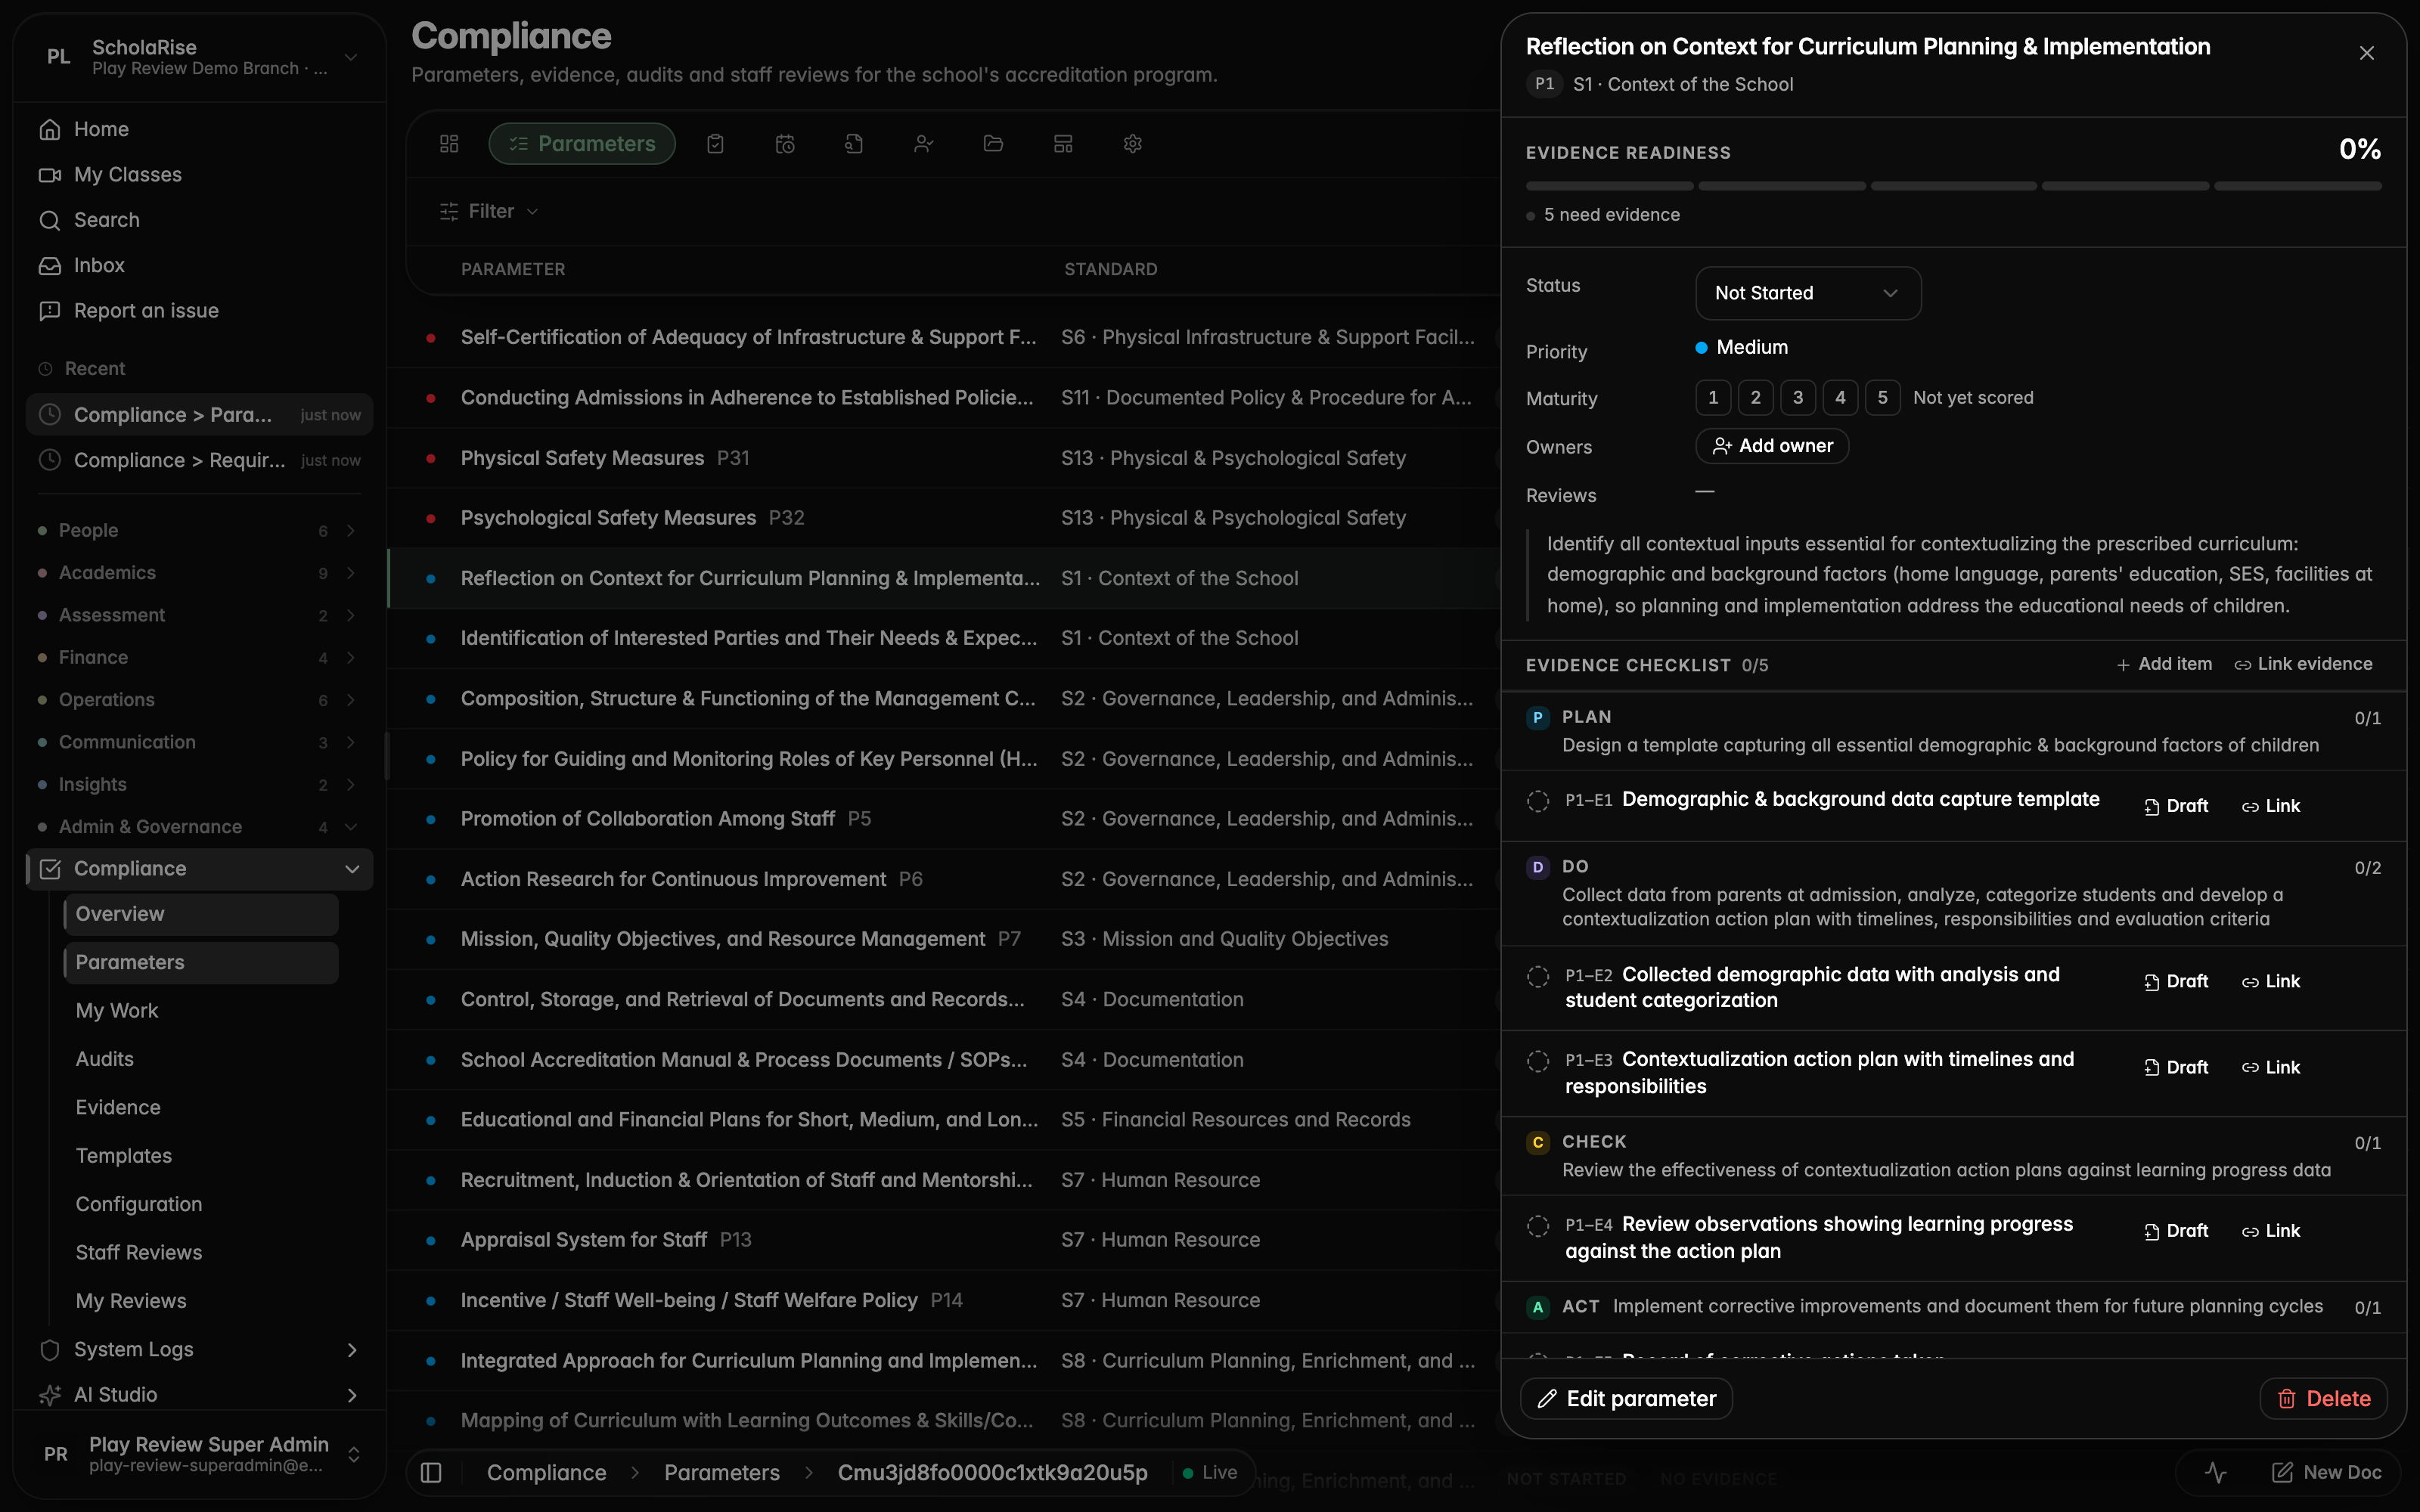Expand the People sidebar section
This screenshot has width=2420, height=1512.
click(x=199, y=530)
